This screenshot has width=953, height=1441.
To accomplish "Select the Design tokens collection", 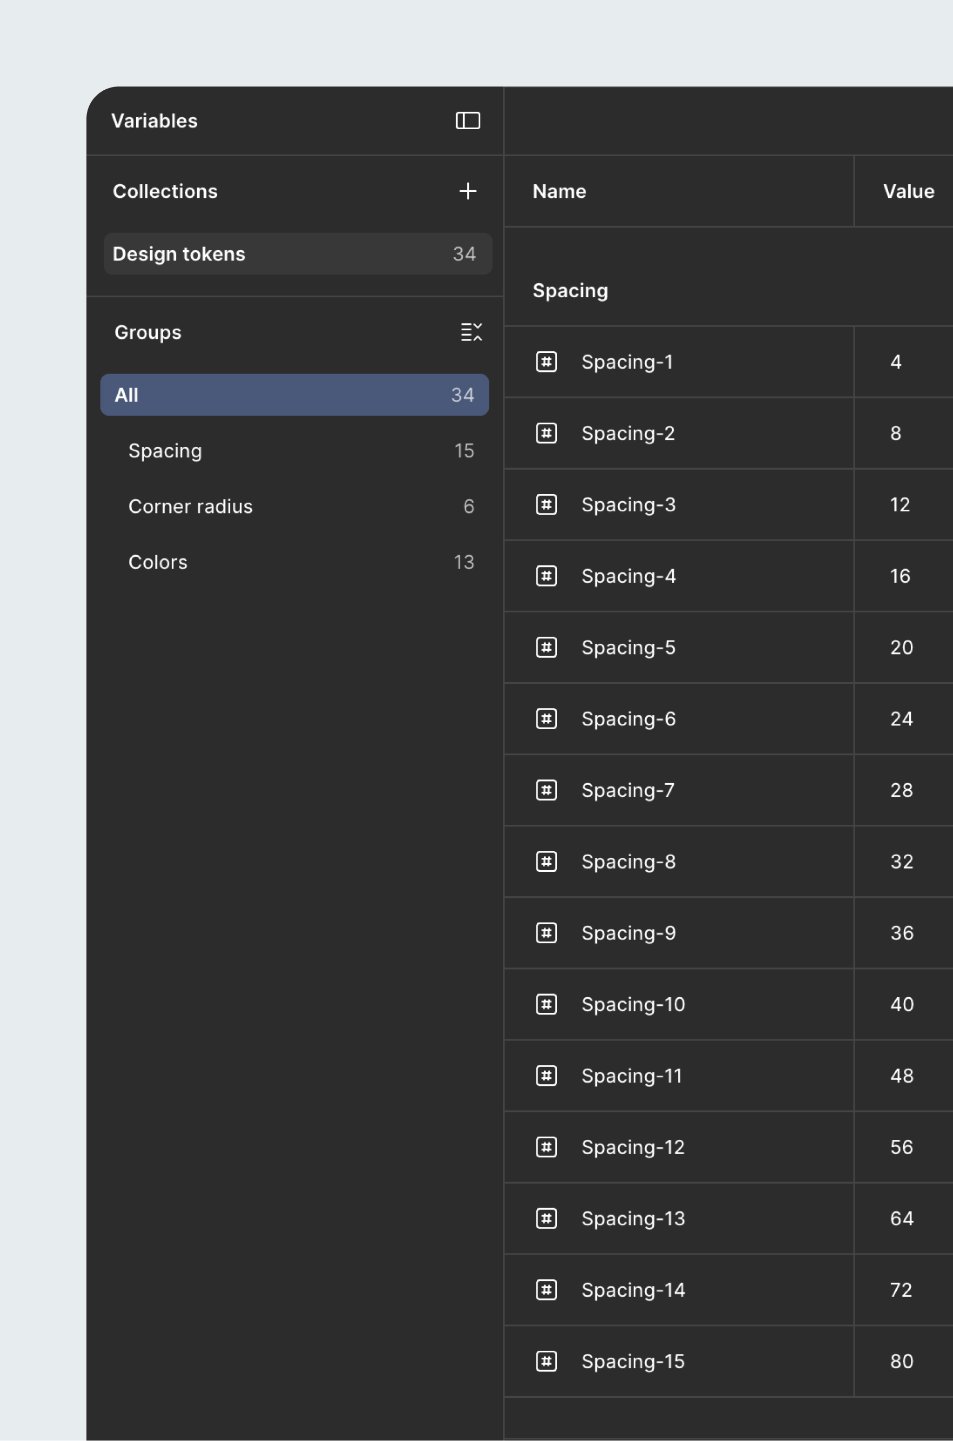I will pyautogui.click(x=298, y=253).
